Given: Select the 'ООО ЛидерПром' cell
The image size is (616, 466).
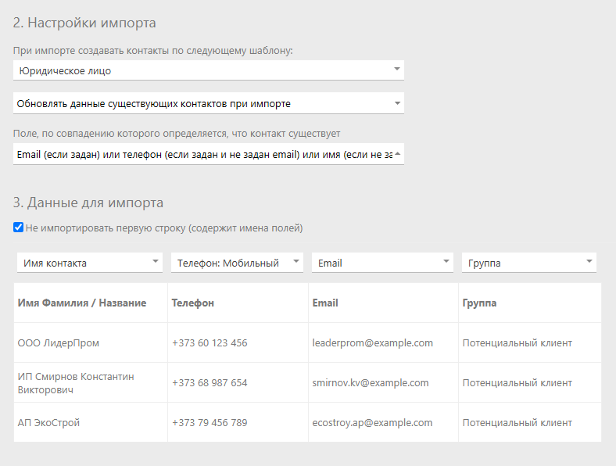Looking at the screenshot, I should 91,343.
